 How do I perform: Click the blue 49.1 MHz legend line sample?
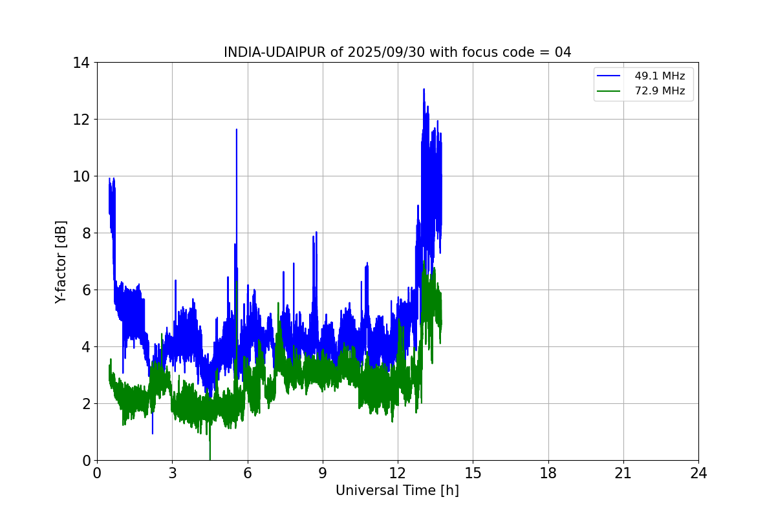click(610, 76)
